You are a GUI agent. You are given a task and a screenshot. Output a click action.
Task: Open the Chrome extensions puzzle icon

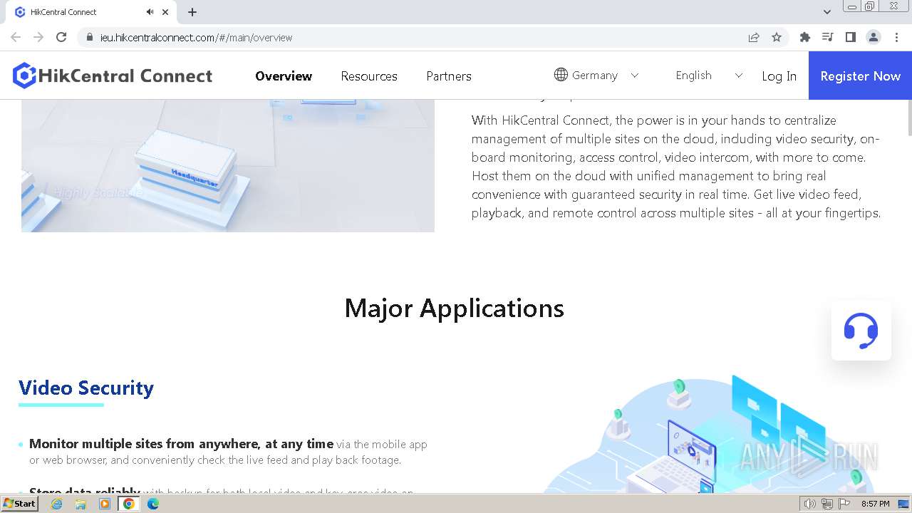[805, 37]
